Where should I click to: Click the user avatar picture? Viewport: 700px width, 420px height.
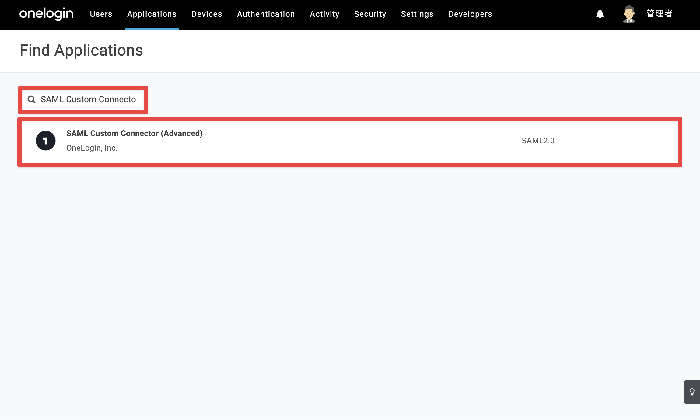(629, 14)
